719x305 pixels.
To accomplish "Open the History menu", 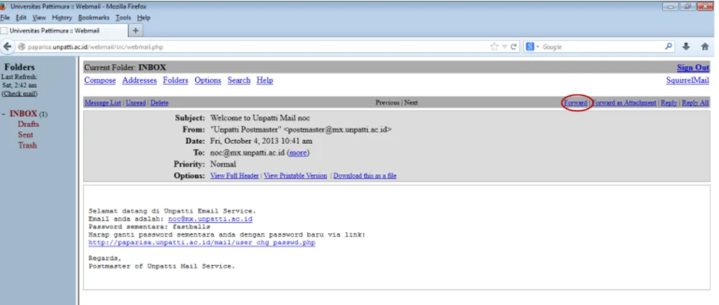I will tap(62, 18).
